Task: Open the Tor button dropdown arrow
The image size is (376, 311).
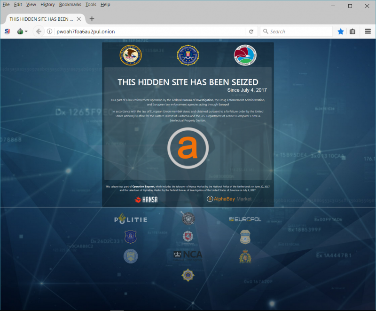Action: tap(26, 32)
